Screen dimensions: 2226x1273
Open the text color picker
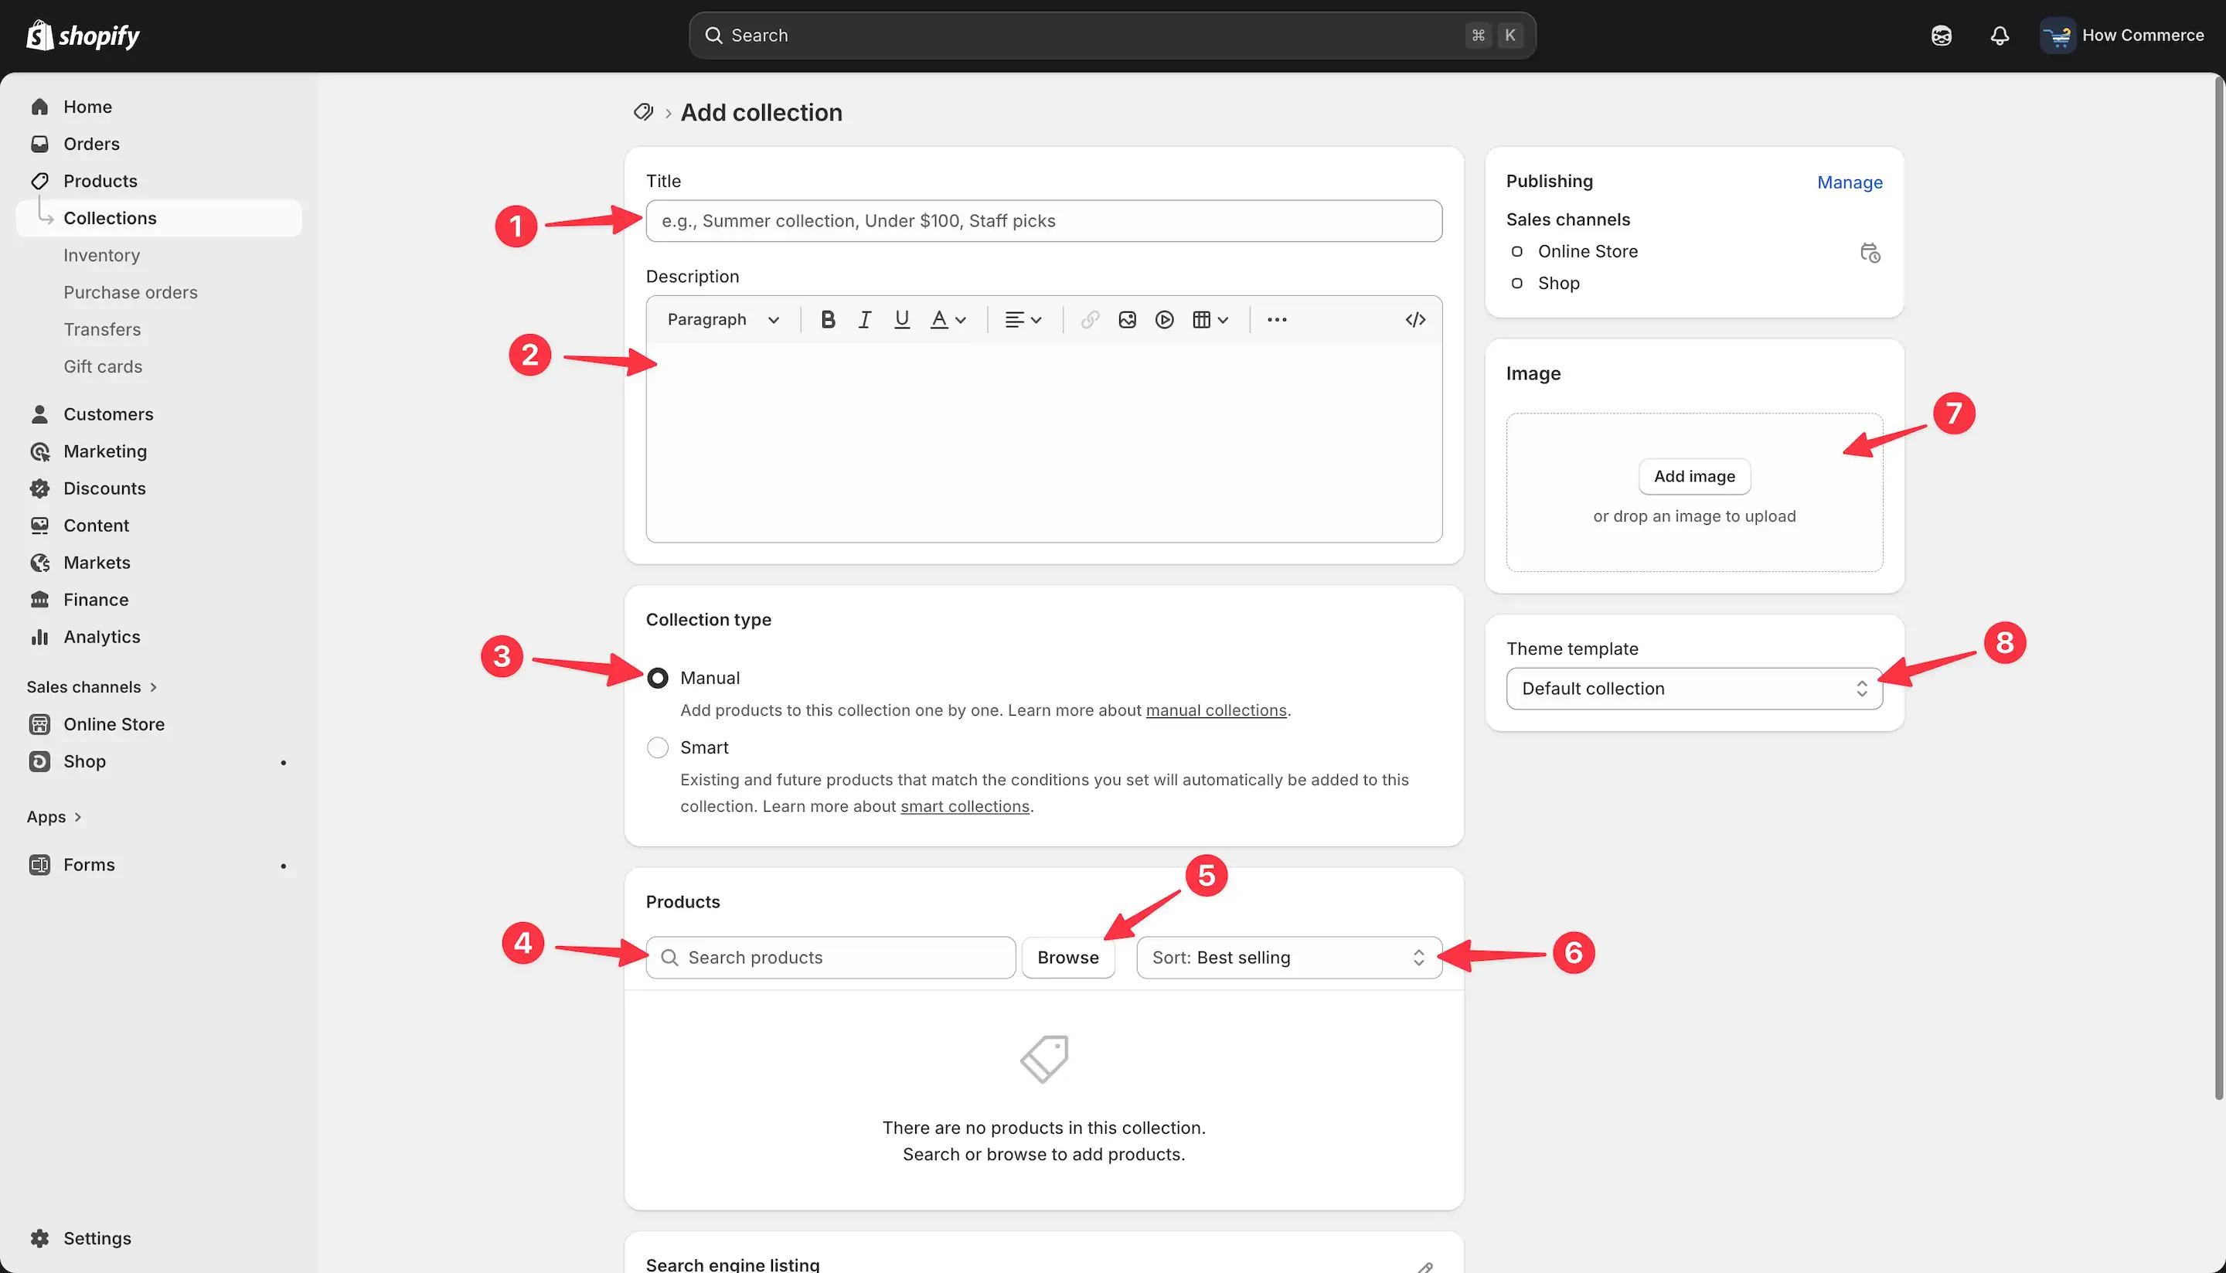[948, 320]
